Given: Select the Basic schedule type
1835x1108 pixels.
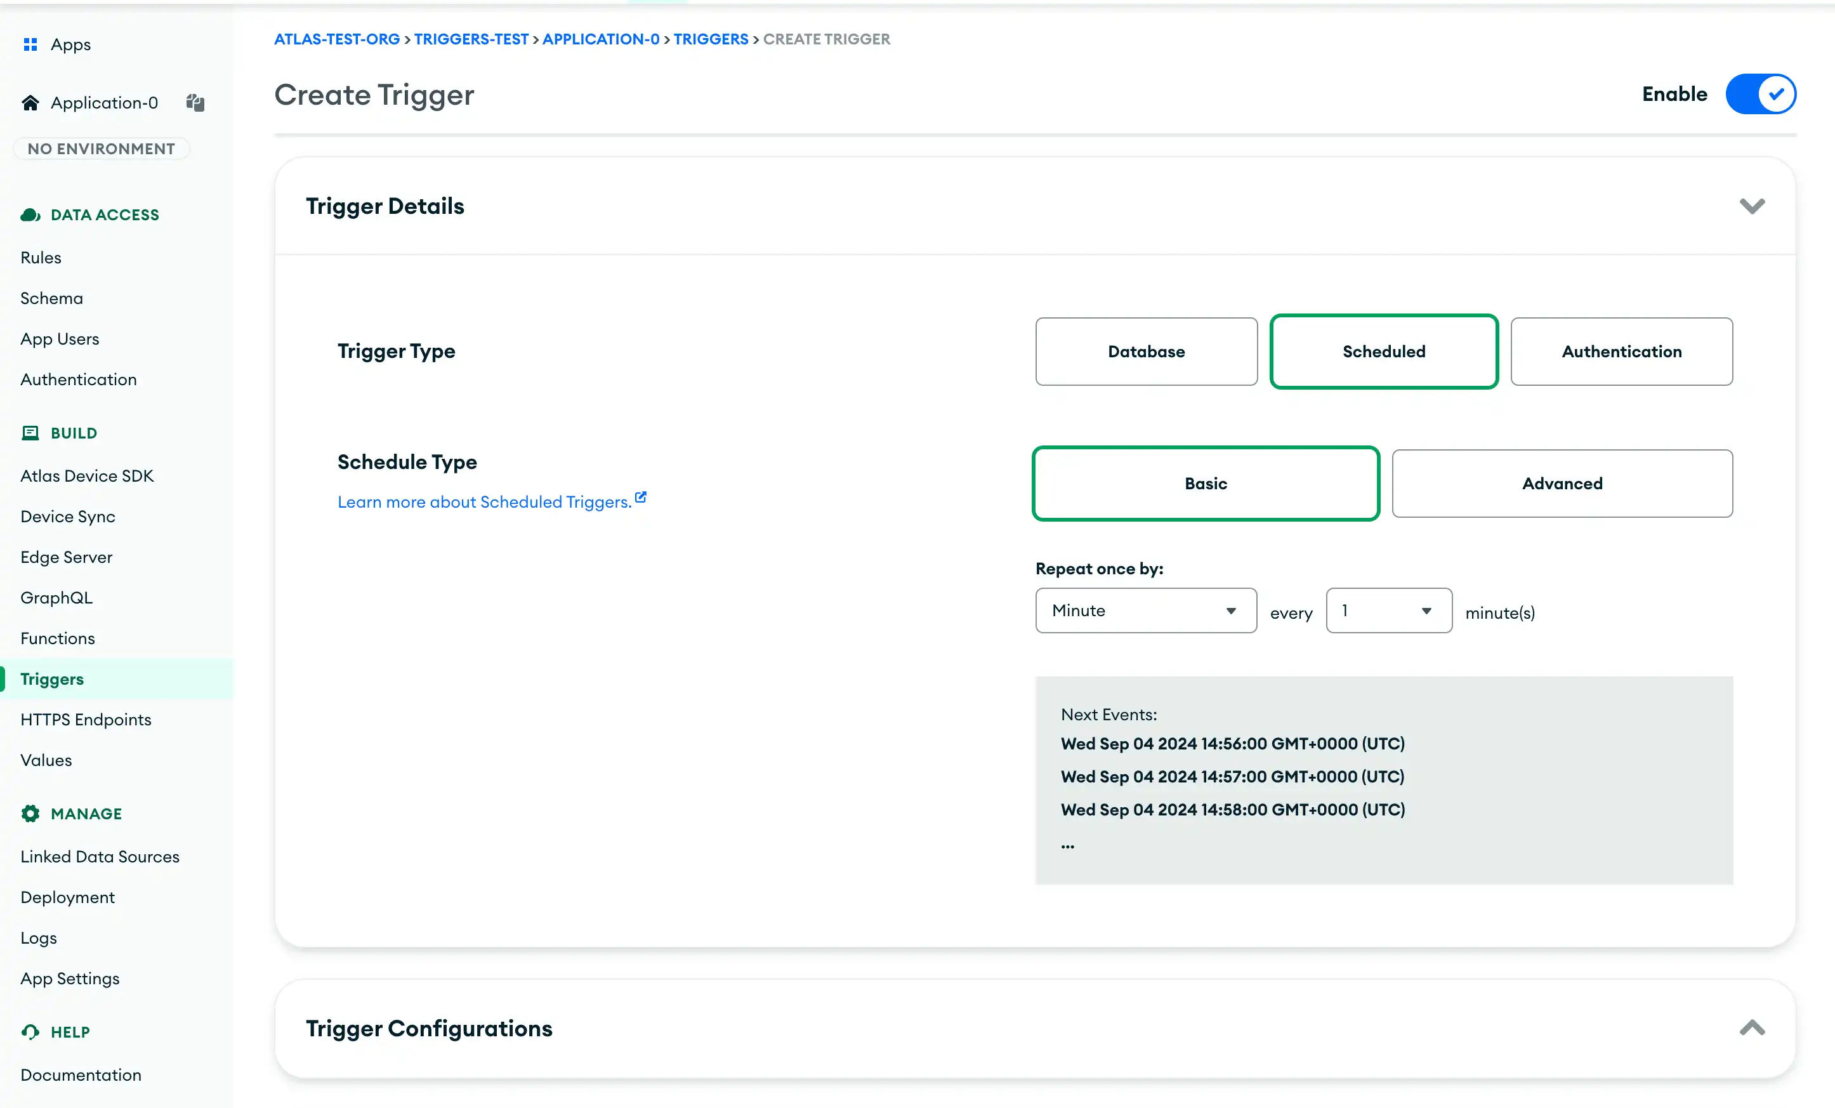Looking at the screenshot, I should coord(1204,482).
